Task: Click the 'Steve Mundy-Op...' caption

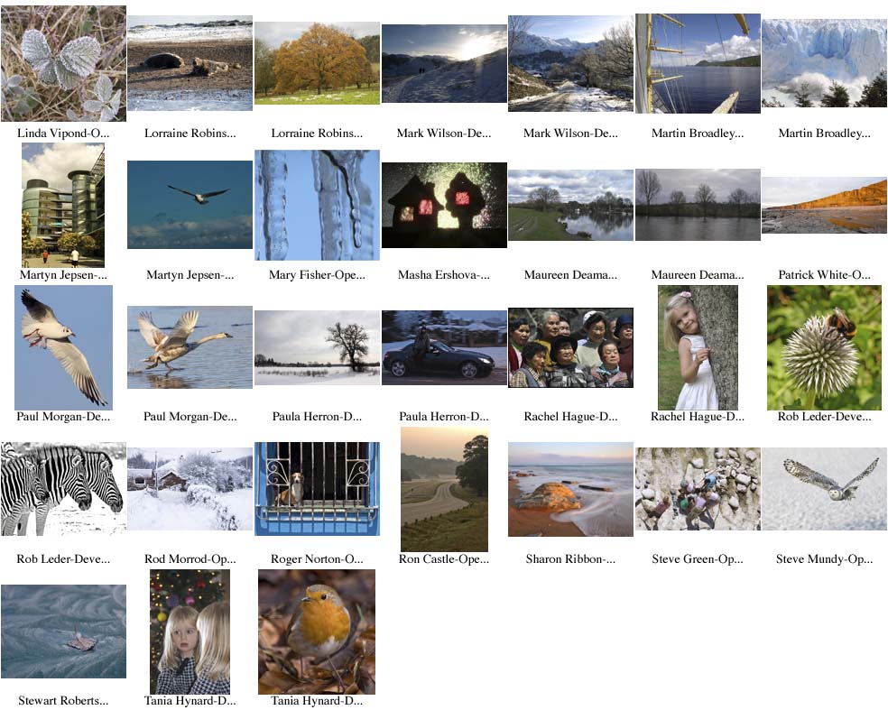Action: [x=825, y=558]
